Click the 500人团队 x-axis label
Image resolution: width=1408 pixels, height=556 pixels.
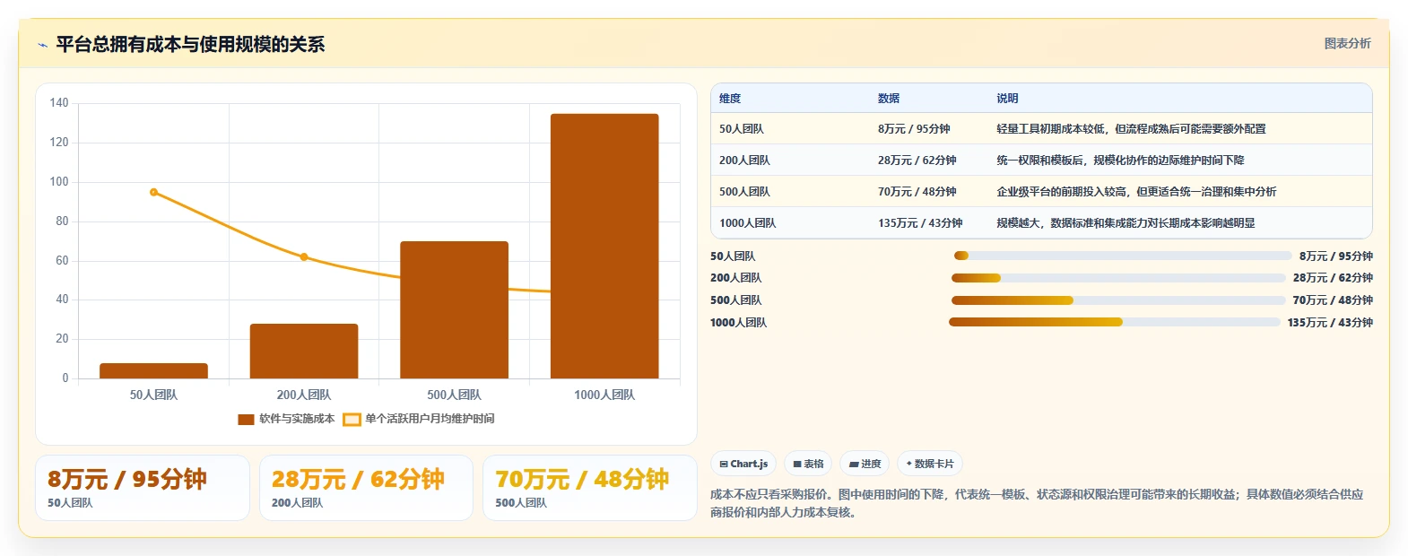point(454,395)
